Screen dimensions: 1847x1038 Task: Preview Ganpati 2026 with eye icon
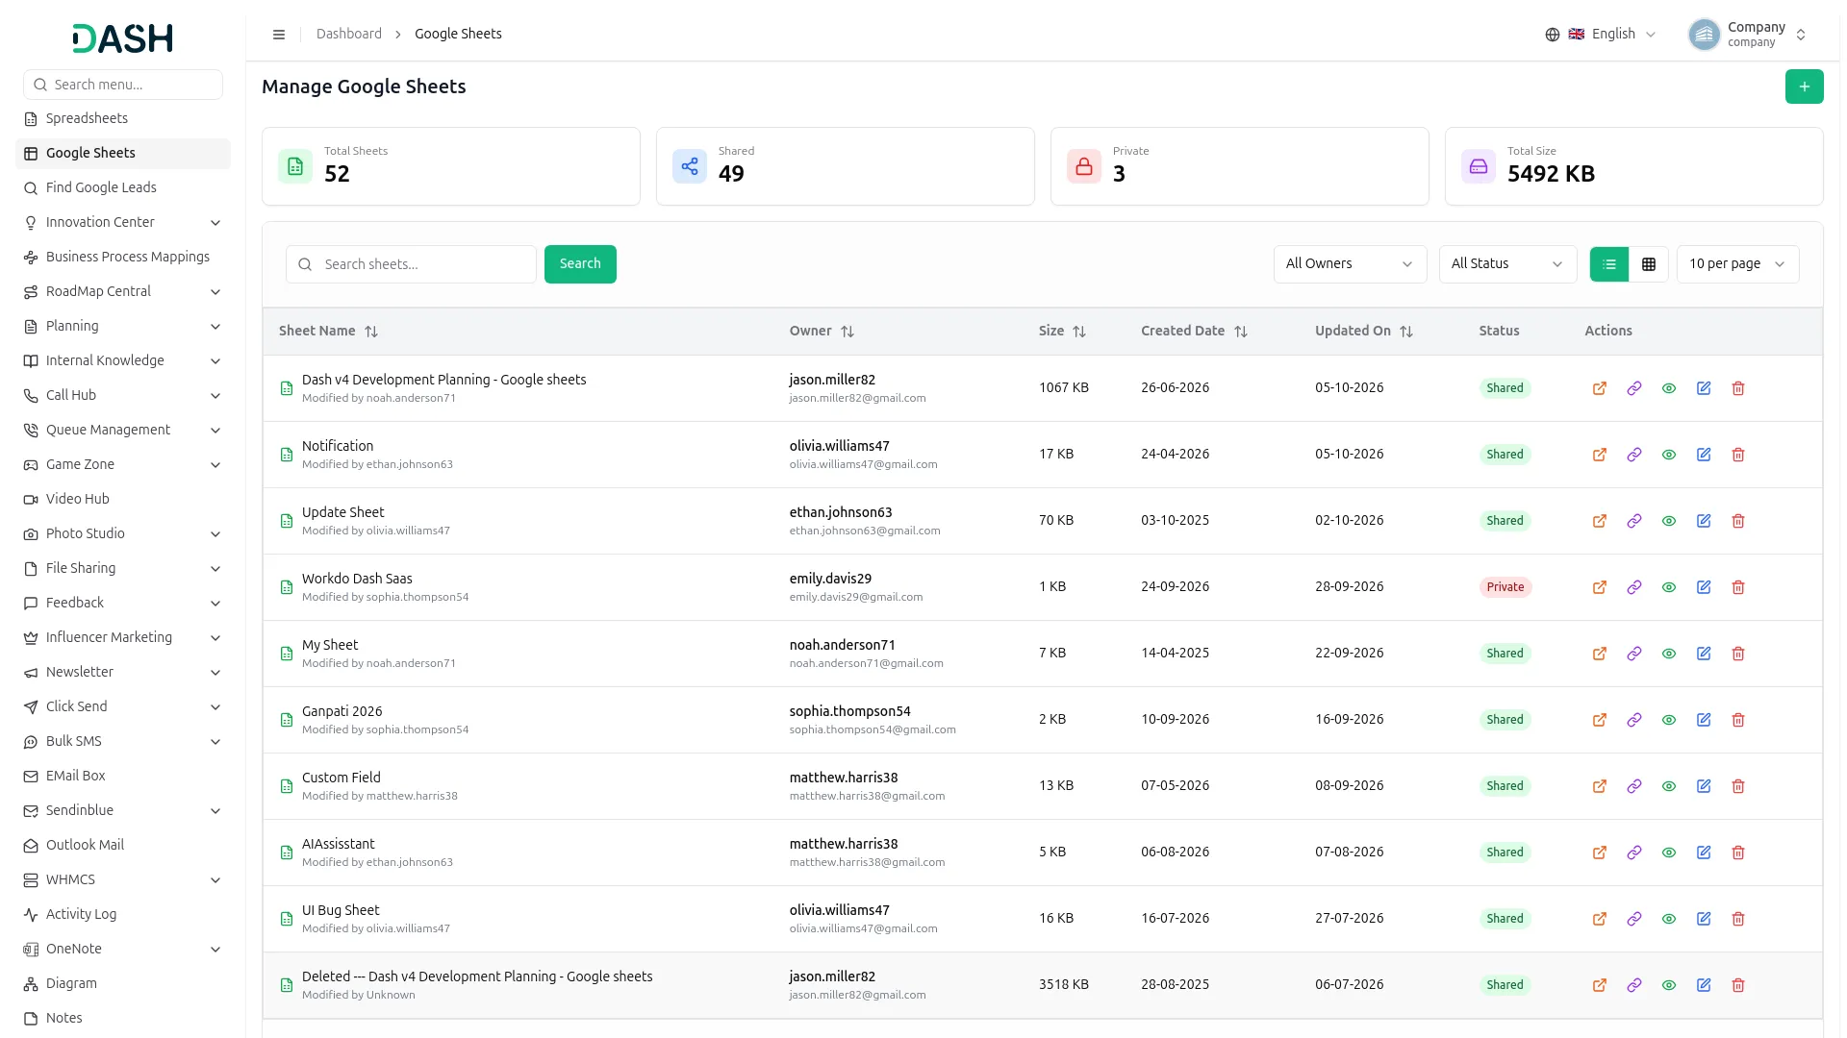pyautogui.click(x=1668, y=720)
